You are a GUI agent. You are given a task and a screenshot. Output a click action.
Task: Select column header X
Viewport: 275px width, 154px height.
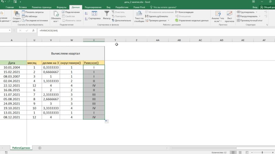94,40
